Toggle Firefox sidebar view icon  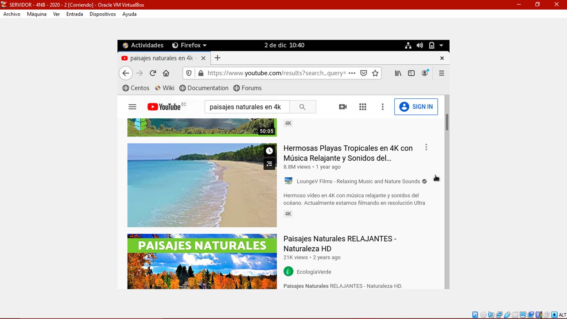click(x=412, y=73)
